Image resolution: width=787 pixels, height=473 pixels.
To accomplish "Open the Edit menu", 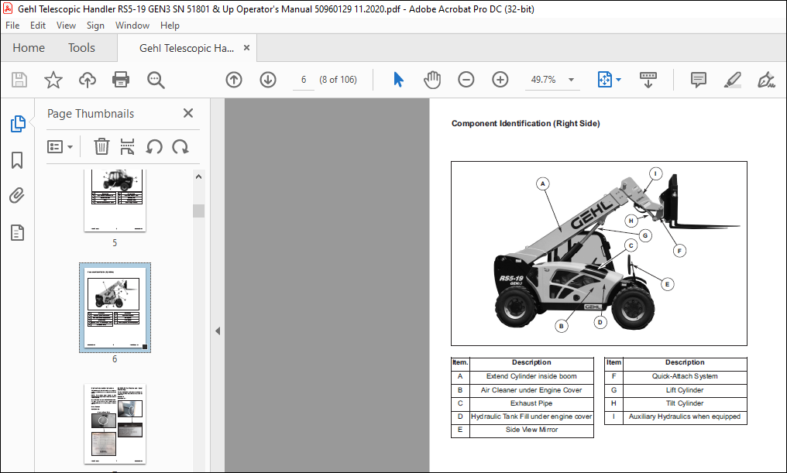I will coord(38,26).
